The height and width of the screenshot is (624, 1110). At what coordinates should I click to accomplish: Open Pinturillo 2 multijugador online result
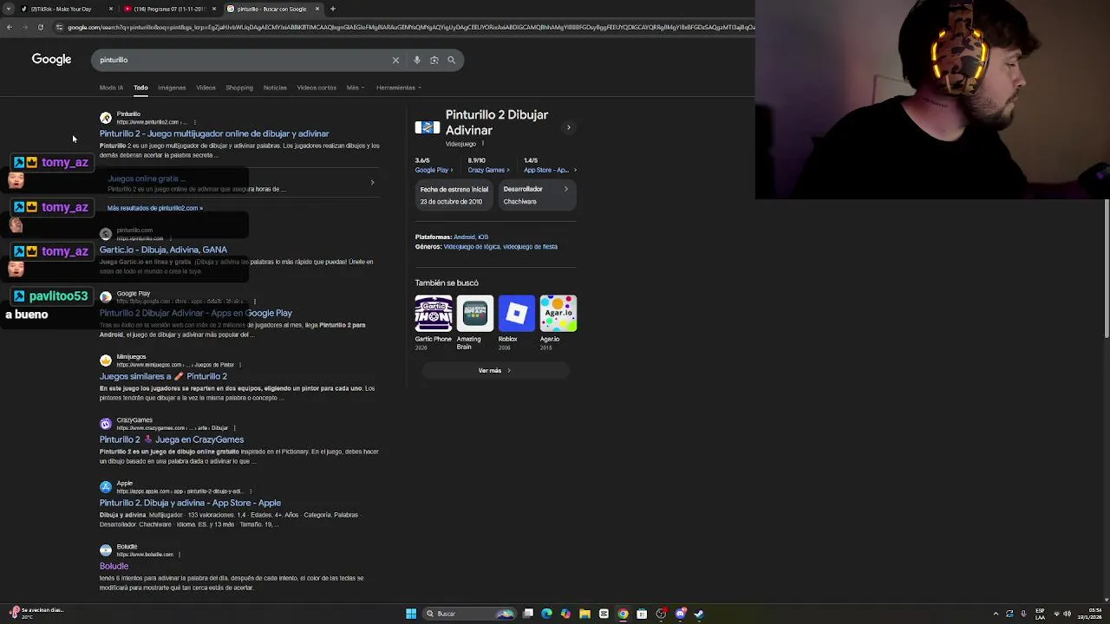[214, 133]
